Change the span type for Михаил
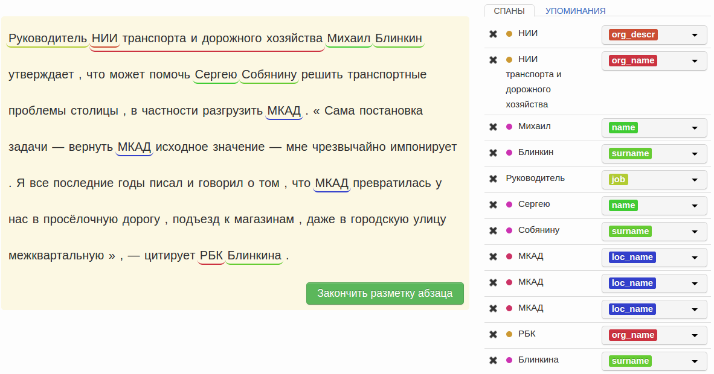The width and height of the screenshot is (714, 374). 654,128
